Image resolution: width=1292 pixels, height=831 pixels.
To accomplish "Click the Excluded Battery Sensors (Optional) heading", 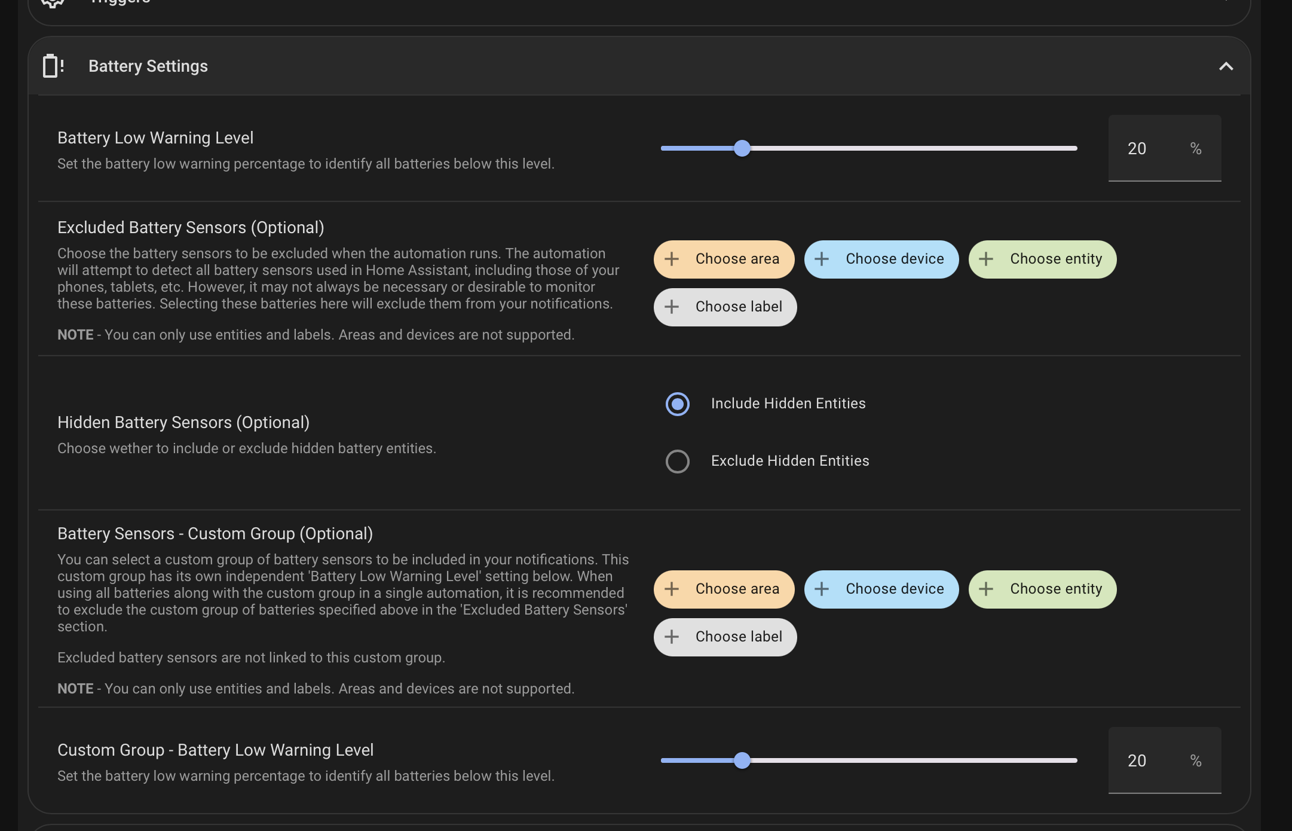I will 191,228.
